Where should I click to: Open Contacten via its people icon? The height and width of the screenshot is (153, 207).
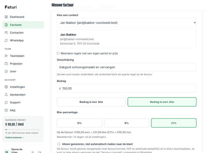(x=6, y=33)
